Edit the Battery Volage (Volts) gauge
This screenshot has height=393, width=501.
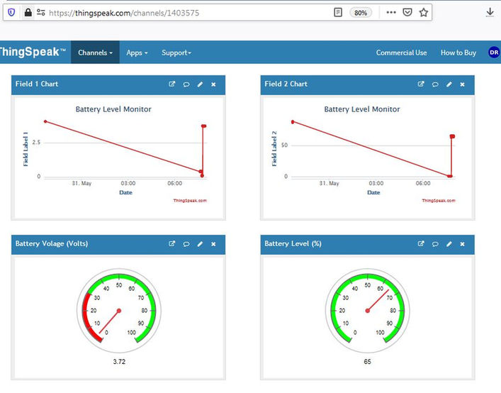click(200, 244)
